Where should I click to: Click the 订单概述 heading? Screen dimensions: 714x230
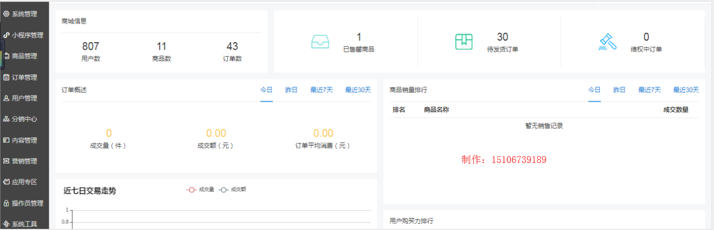74,90
